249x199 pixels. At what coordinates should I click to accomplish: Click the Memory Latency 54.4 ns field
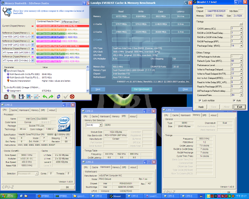coord(181,16)
